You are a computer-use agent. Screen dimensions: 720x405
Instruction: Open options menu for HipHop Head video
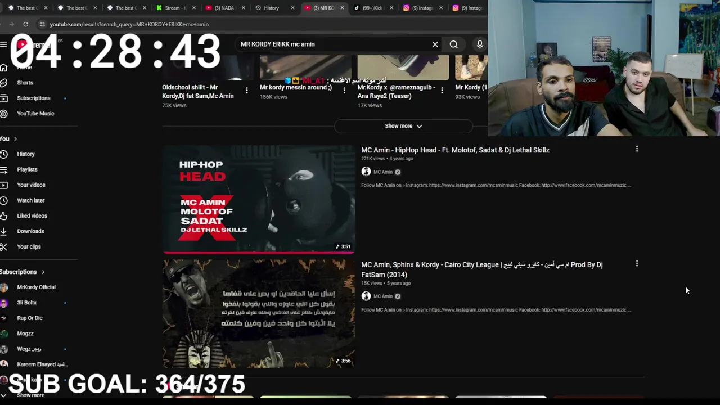(637, 149)
